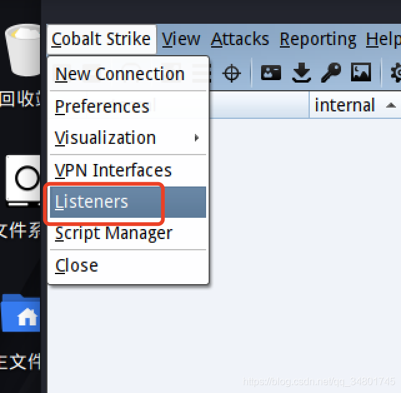
Task: Open the Attacks menu
Action: click(240, 39)
